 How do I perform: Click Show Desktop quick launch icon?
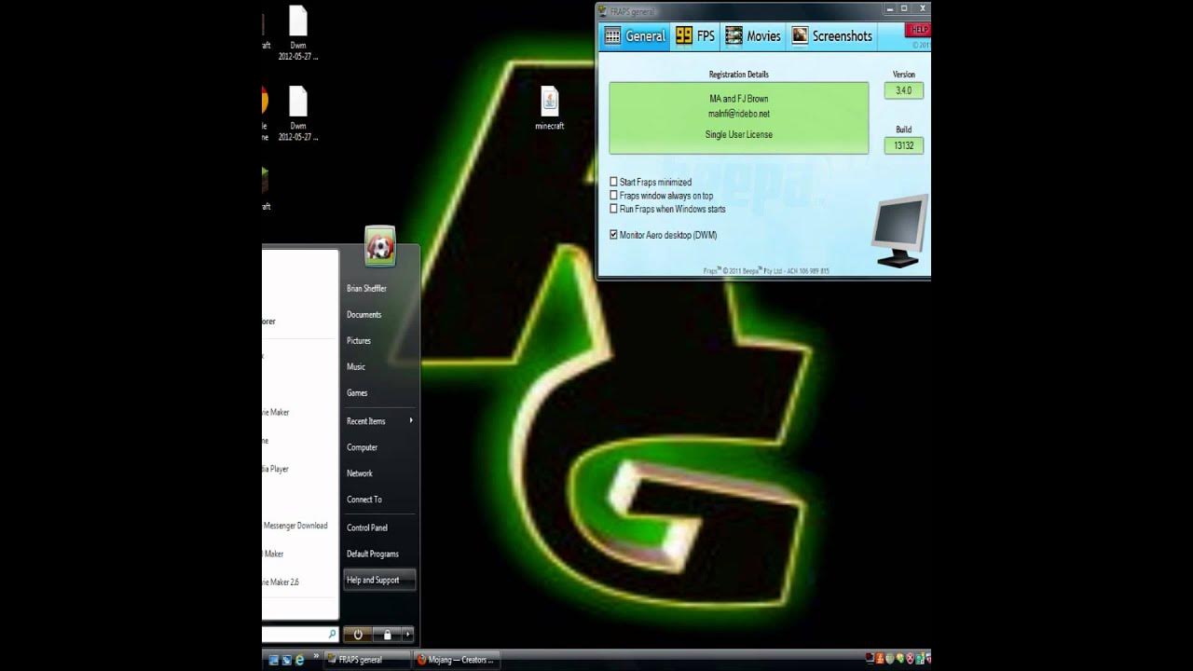coord(274,660)
